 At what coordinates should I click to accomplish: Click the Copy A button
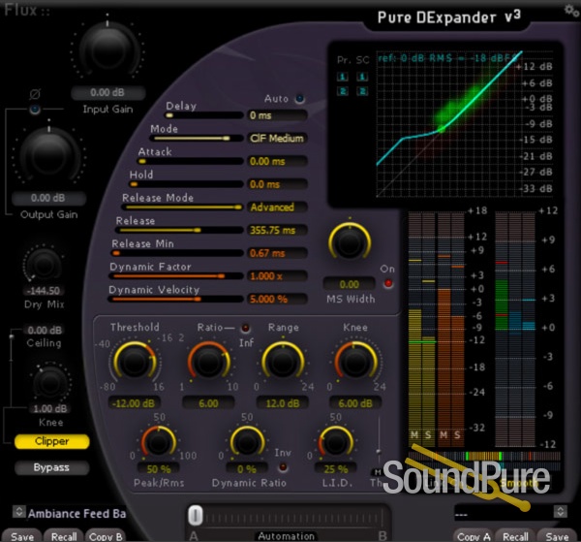point(474,536)
